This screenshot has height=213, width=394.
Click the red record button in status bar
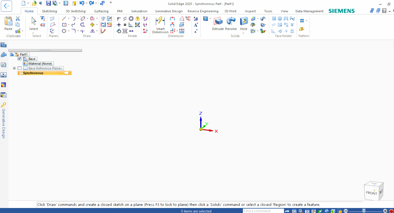click(x=391, y=211)
